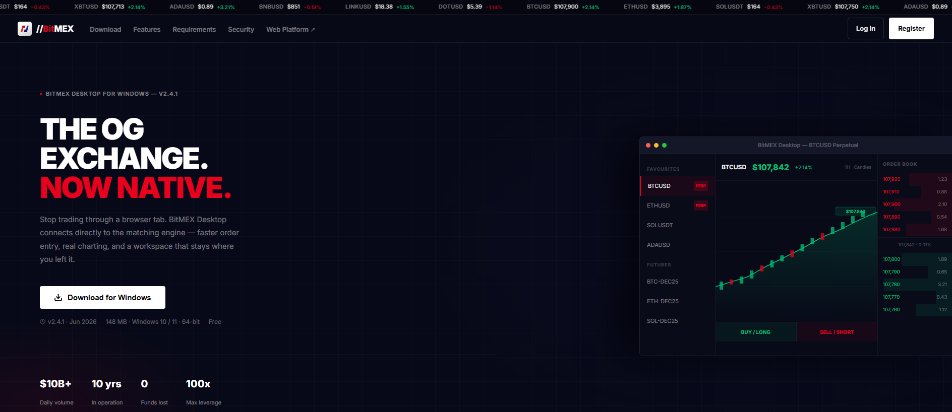Click the 'Free' label under the download button
The height and width of the screenshot is (412, 952).
[x=215, y=322]
